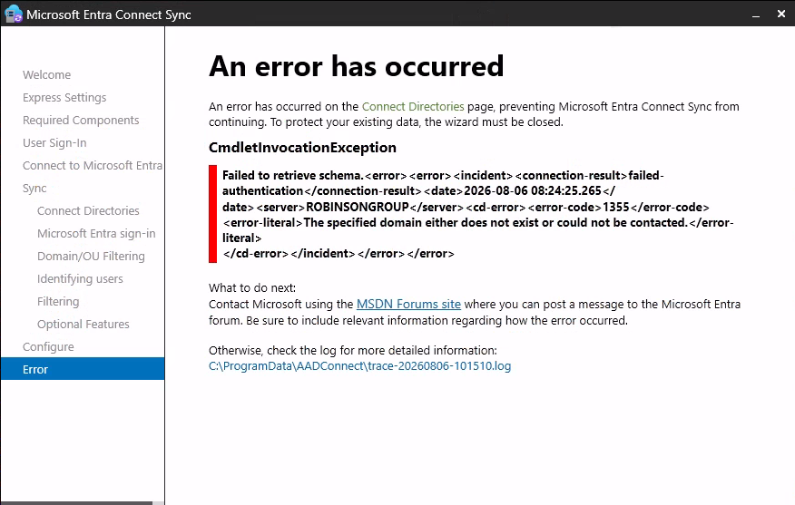Screen dimensions: 795x505
Task: Select Optional Features sub-step
Action: point(83,325)
